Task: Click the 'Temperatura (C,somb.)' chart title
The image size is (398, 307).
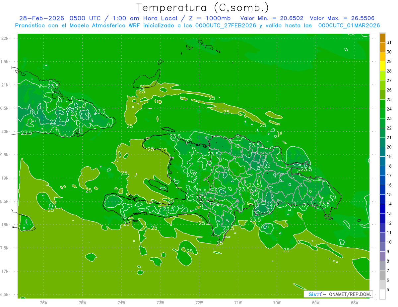Action: click(x=202, y=8)
